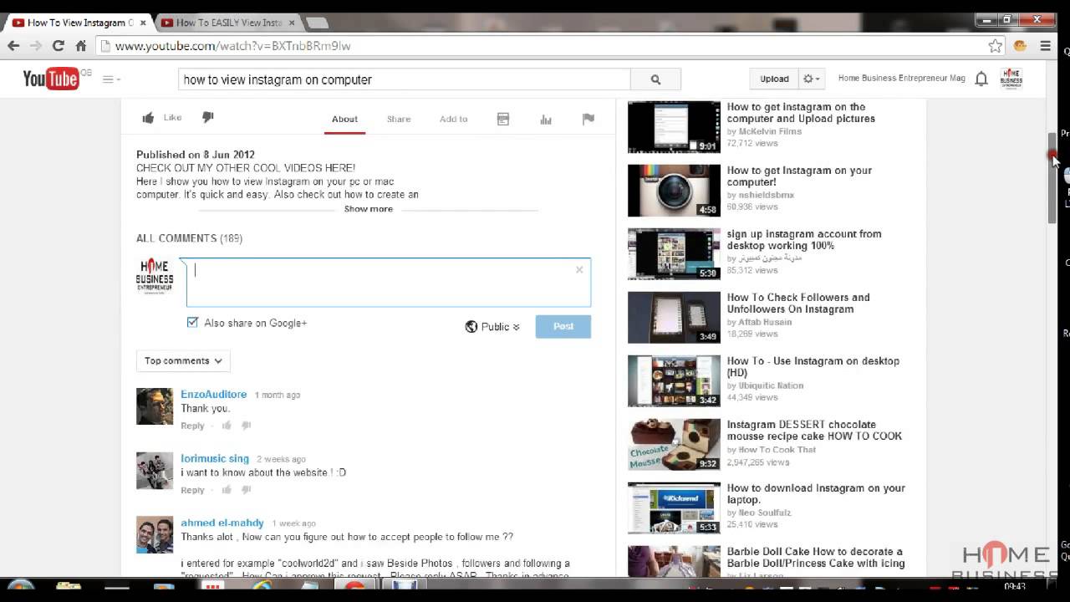Reload the page

pyautogui.click(x=58, y=46)
